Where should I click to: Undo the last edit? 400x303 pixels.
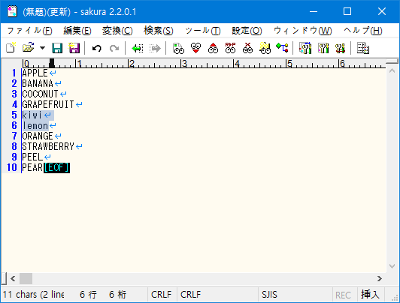coord(97,48)
